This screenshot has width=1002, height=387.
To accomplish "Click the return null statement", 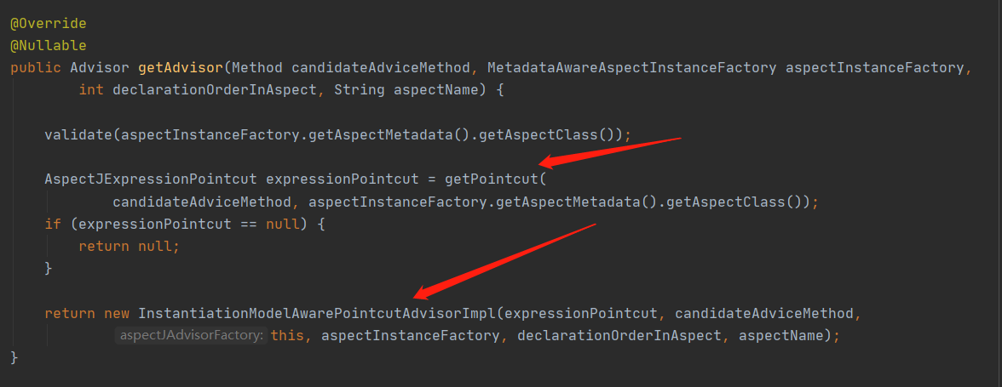I will pyautogui.click(x=130, y=246).
